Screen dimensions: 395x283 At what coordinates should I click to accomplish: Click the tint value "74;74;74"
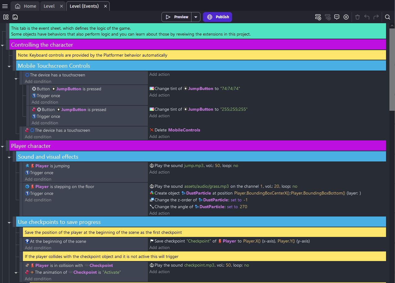tap(230, 88)
